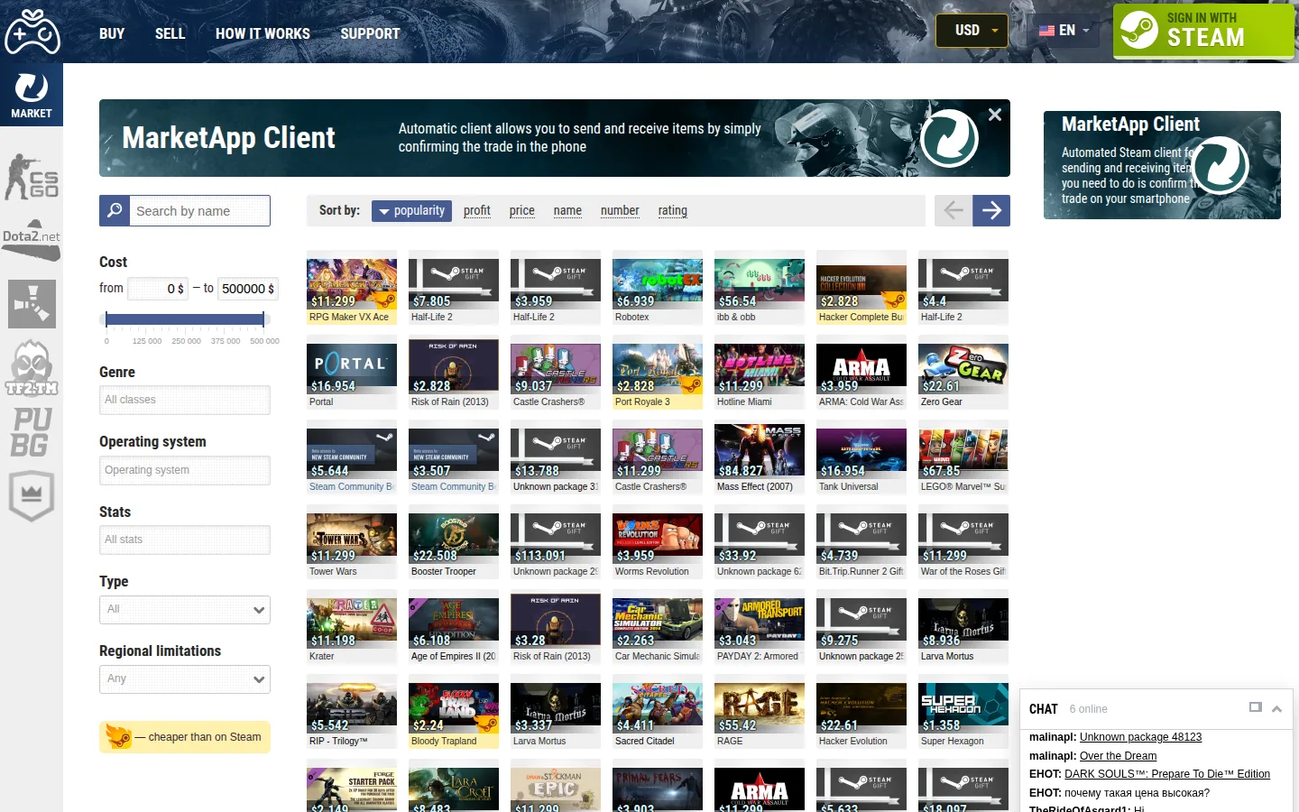Open the PUBG marketplace
Screen dimensions: 1299x812
32,432
